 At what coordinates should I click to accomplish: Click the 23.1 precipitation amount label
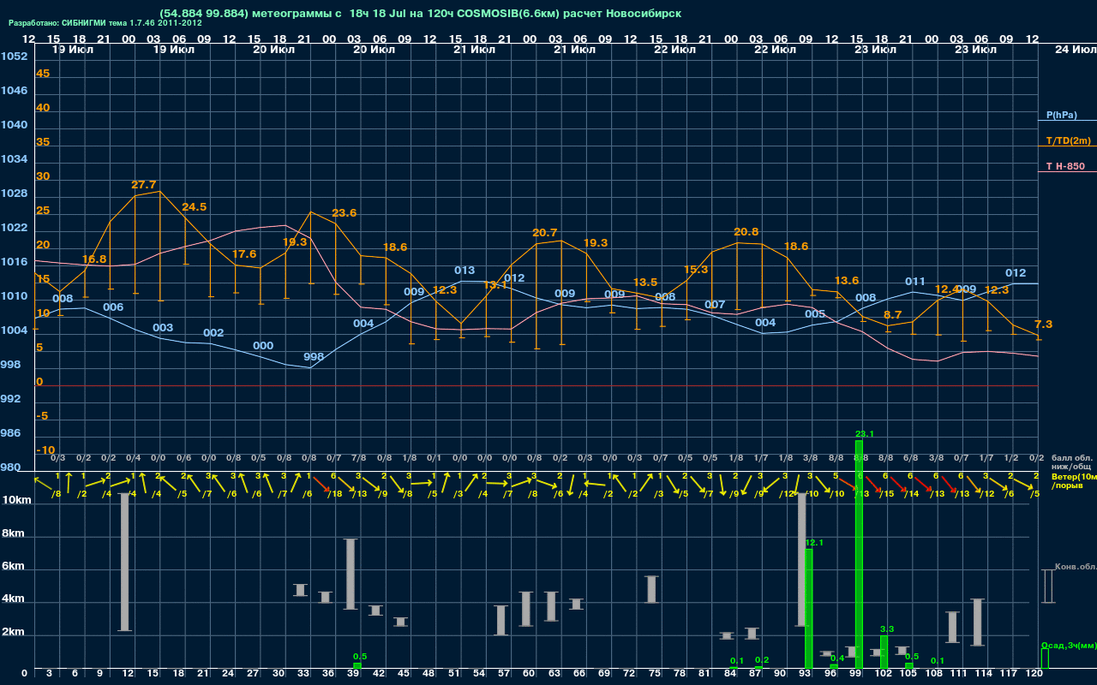pos(865,434)
